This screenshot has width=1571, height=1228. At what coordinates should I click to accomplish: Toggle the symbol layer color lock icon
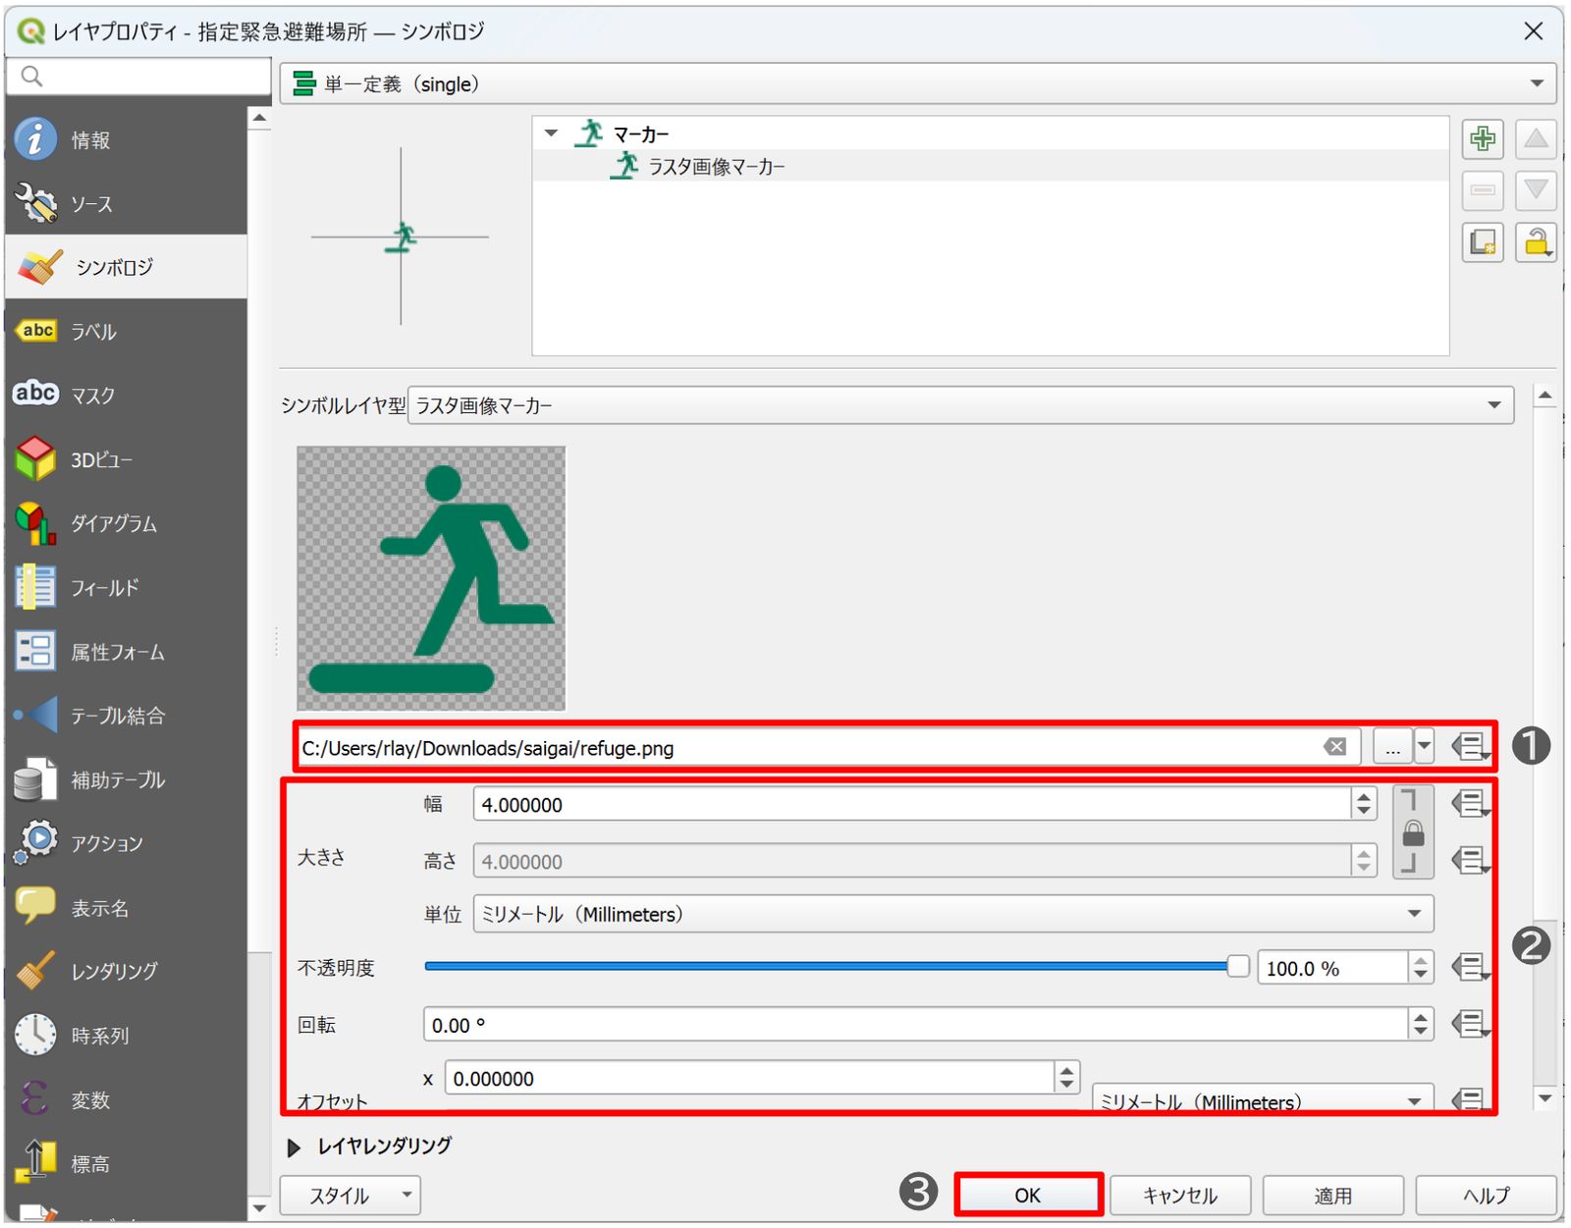pos(1536,242)
